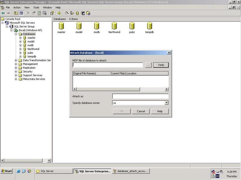Click the Run a Wizard wand icon

click(x=66, y=13)
